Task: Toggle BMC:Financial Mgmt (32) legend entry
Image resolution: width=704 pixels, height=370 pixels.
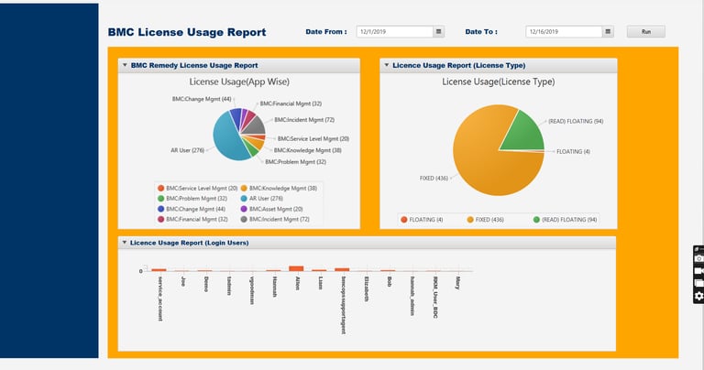Action: click(192, 219)
